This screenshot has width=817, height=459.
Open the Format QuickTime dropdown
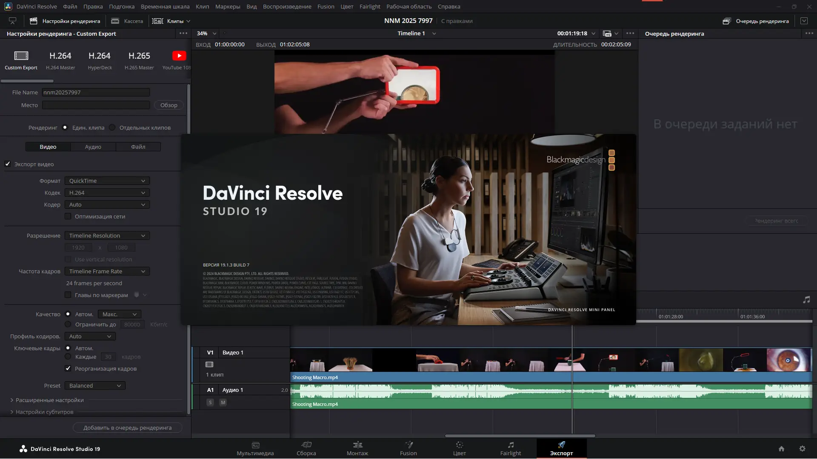click(107, 181)
